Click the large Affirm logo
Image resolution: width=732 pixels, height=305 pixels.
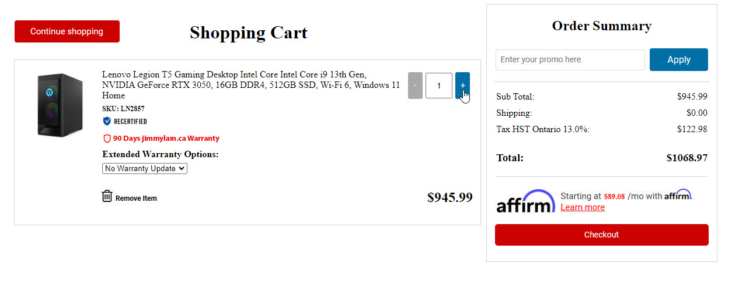click(525, 201)
